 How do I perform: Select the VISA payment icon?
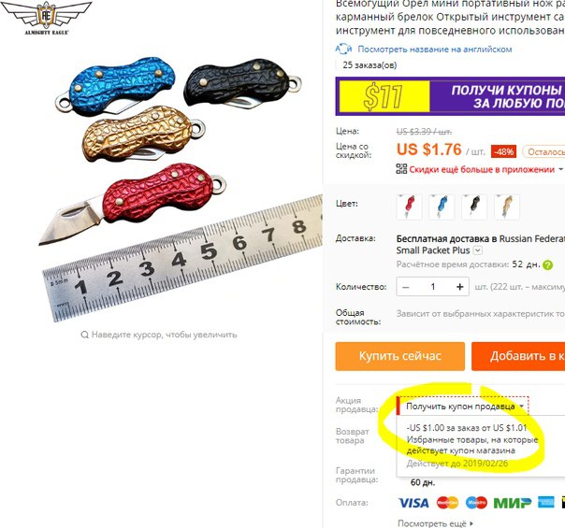(x=413, y=503)
